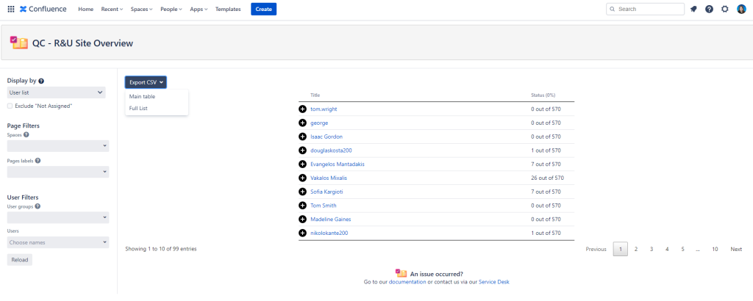The image size is (753, 301).
Task: Click the Confluence logo
Action: 43,9
